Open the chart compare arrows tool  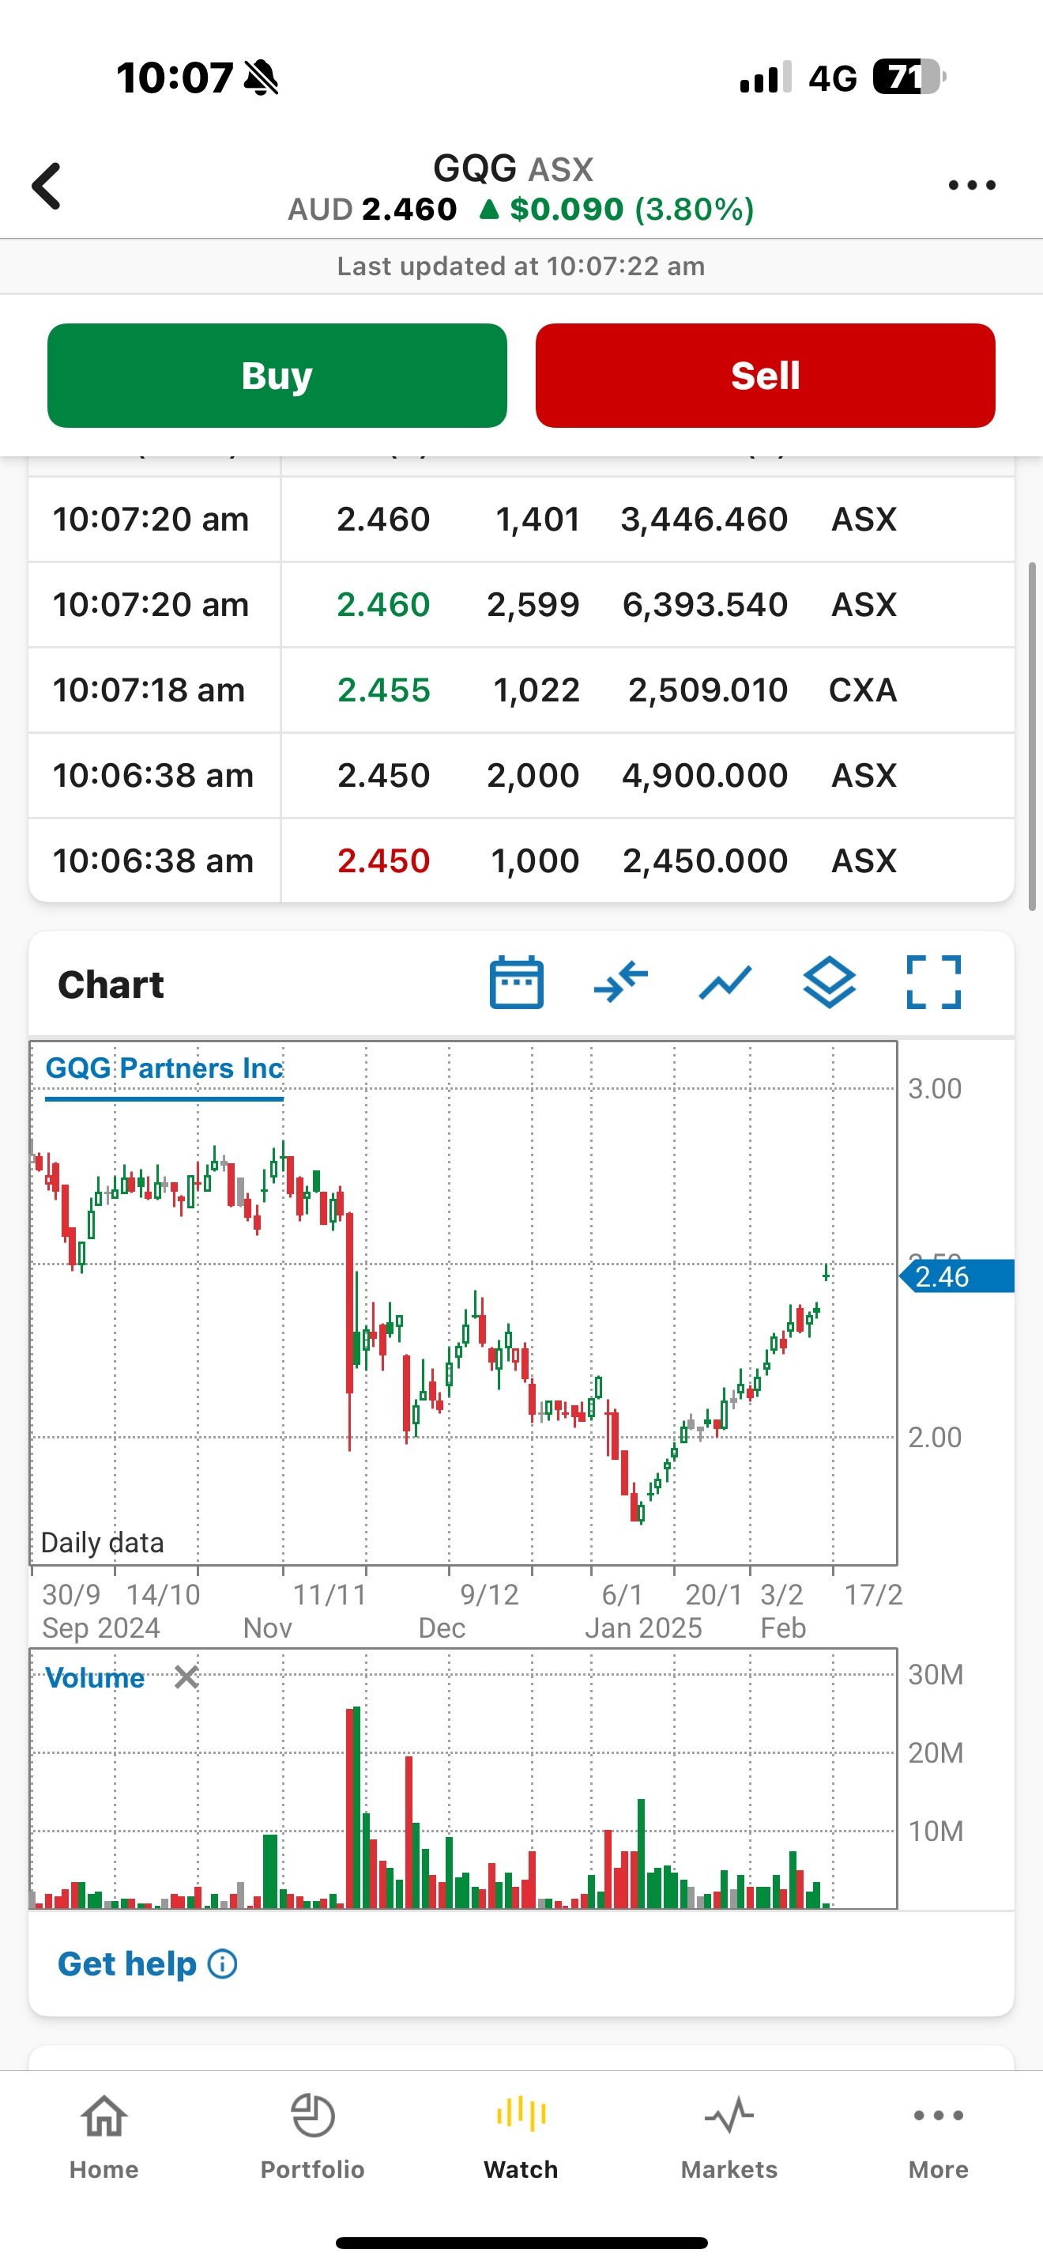(x=621, y=981)
